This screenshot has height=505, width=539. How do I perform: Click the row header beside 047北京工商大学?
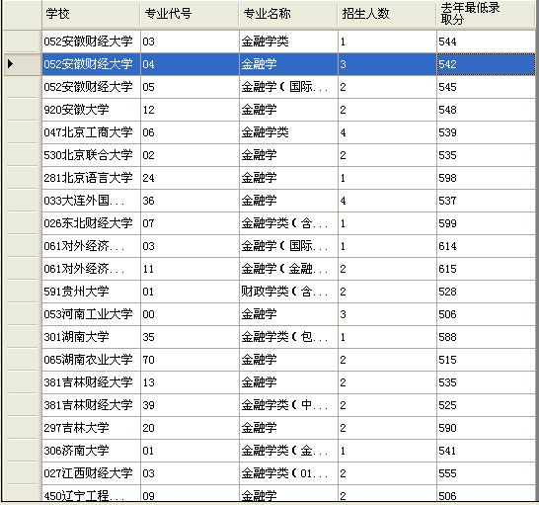[22, 132]
